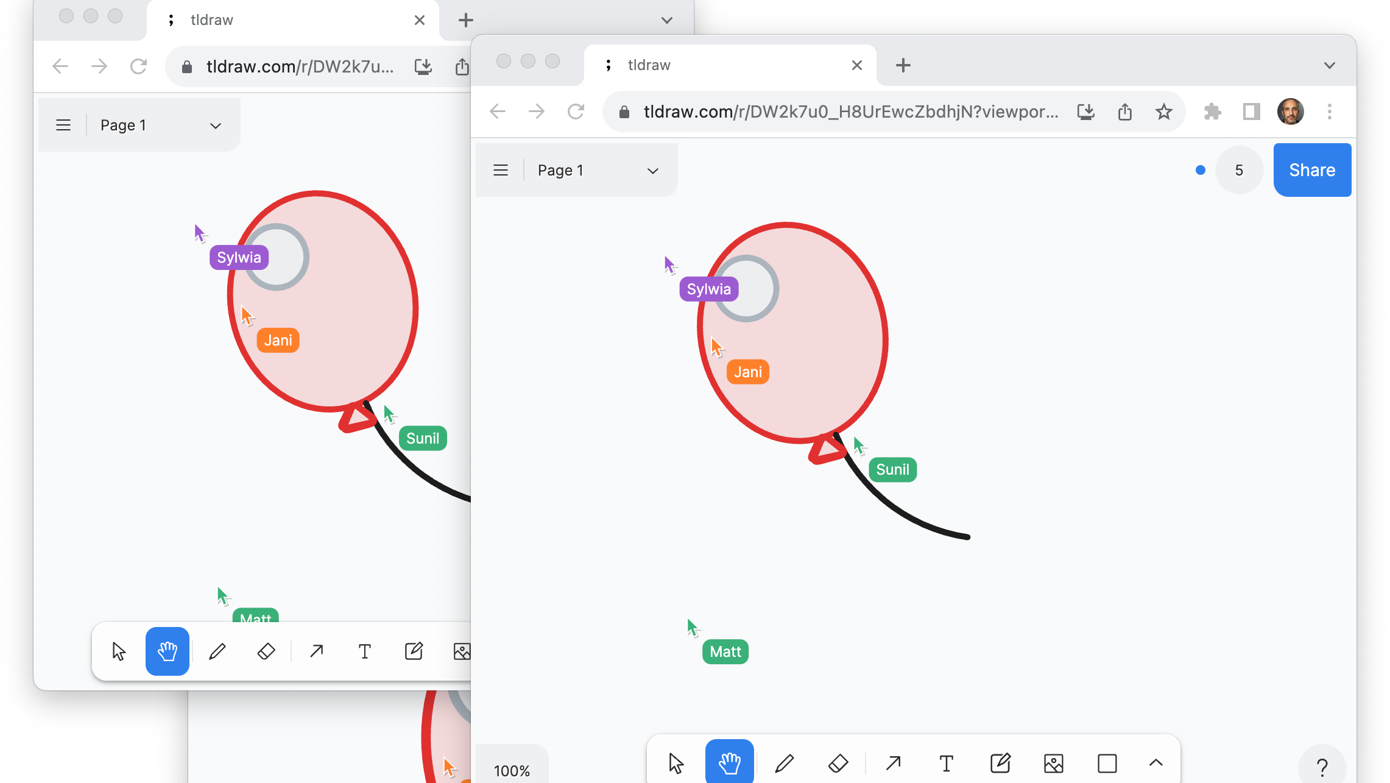The height and width of the screenshot is (783, 1390).
Task: Choose the note tool in front window
Action: [1000, 763]
